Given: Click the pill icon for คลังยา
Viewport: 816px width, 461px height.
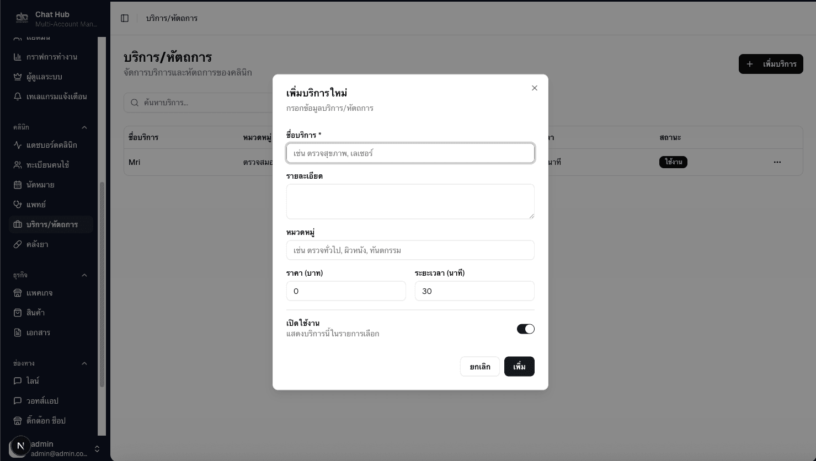Looking at the screenshot, I should [18, 244].
